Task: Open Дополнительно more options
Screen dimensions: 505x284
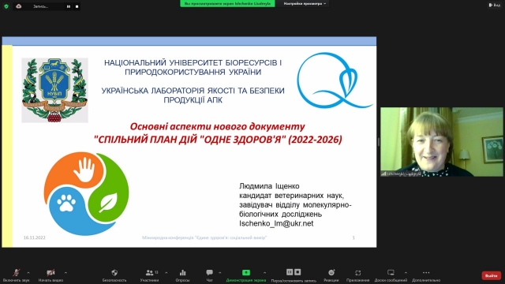Action: tap(426, 275)
